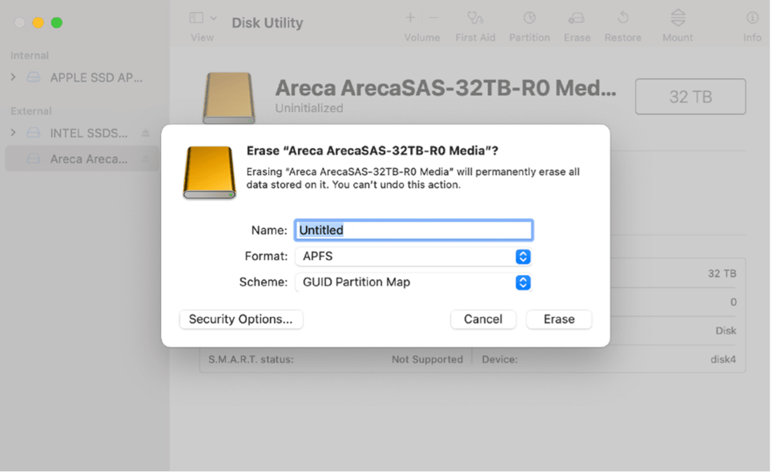The width and height of the screenshot is (772, 473).
Task: Click the Name text field
Action: click(414, 230)
